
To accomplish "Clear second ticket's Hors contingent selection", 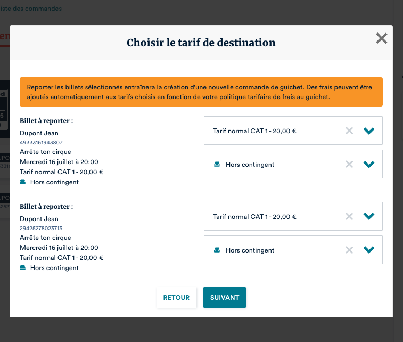I will 349,250.
